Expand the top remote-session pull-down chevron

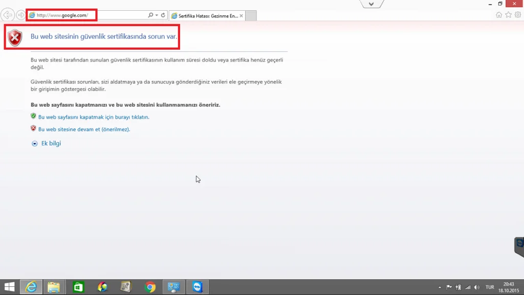(372, 4)
